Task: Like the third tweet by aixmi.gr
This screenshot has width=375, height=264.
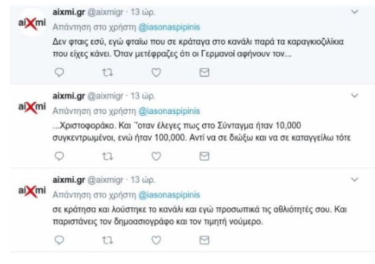Action: coord(156,240)
